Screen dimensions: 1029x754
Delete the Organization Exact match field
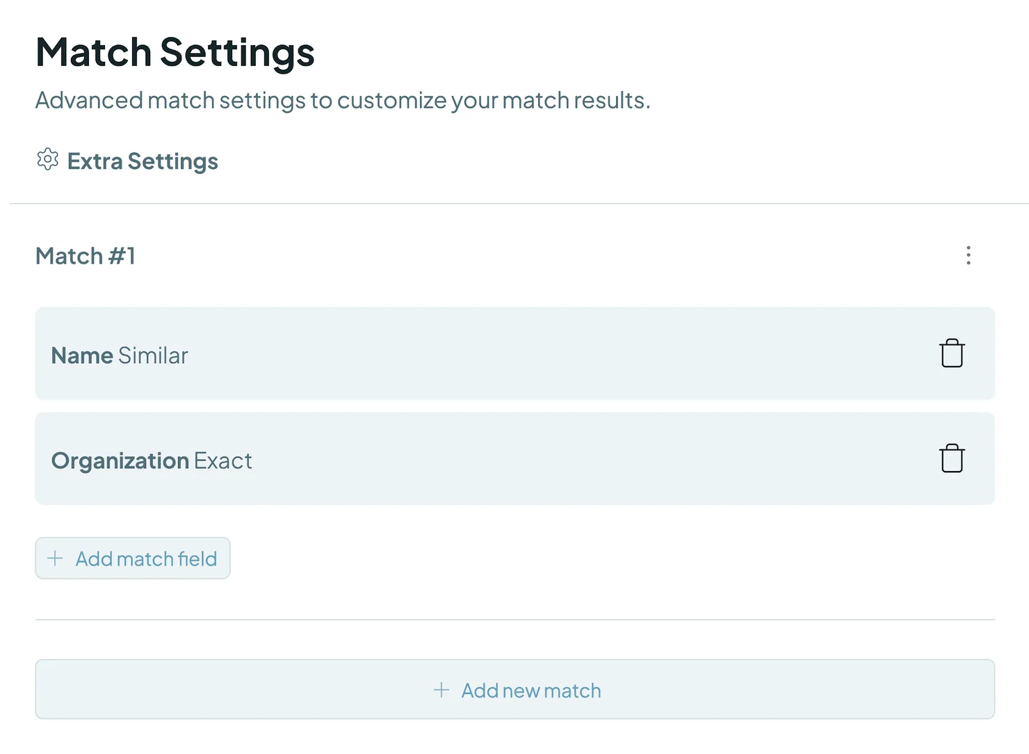pos(952,458)
